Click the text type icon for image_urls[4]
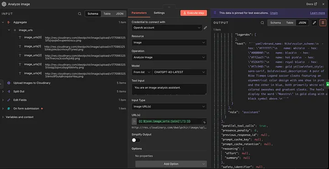329x169 pixels. [20, 74]
